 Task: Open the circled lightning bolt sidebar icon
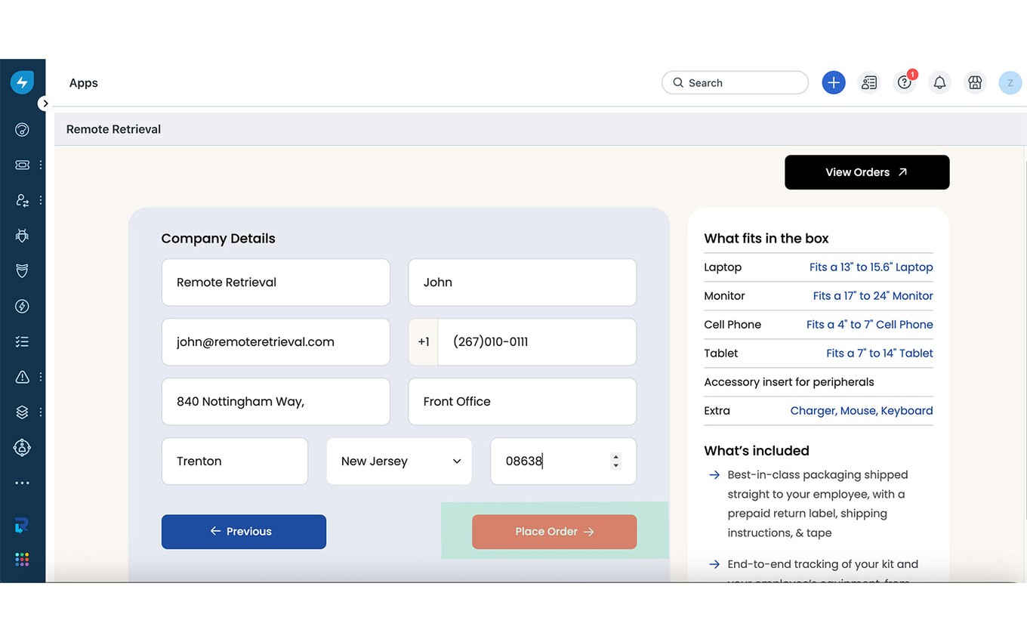pyautogui.click(x=22, y=306)
